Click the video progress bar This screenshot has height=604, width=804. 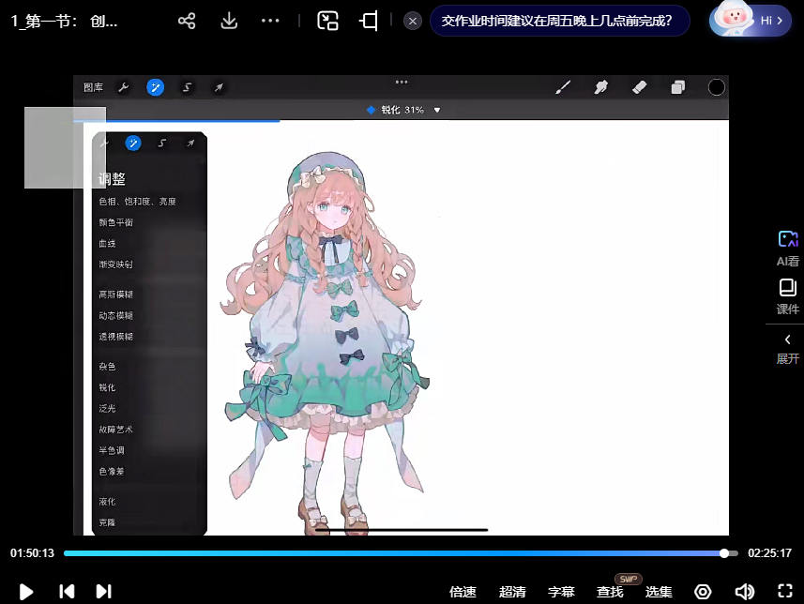coord(394,553)
